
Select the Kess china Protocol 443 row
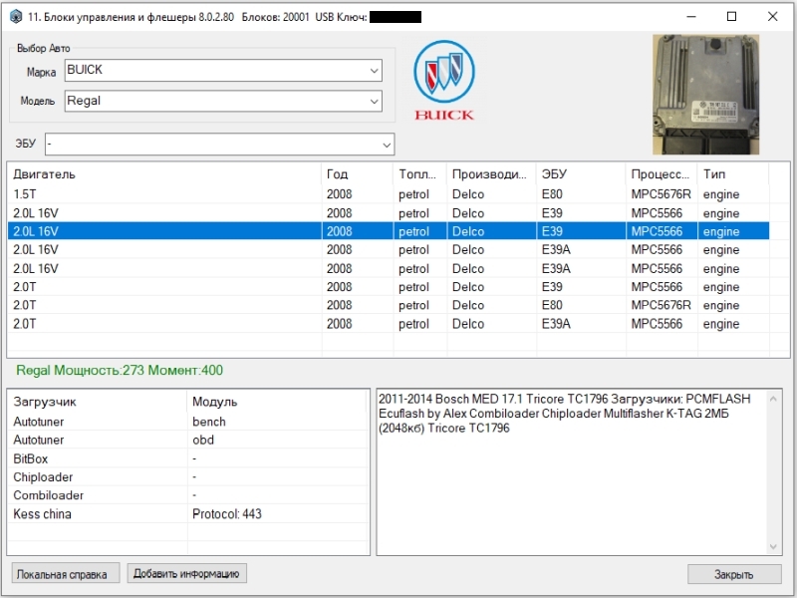click(188, 514)
